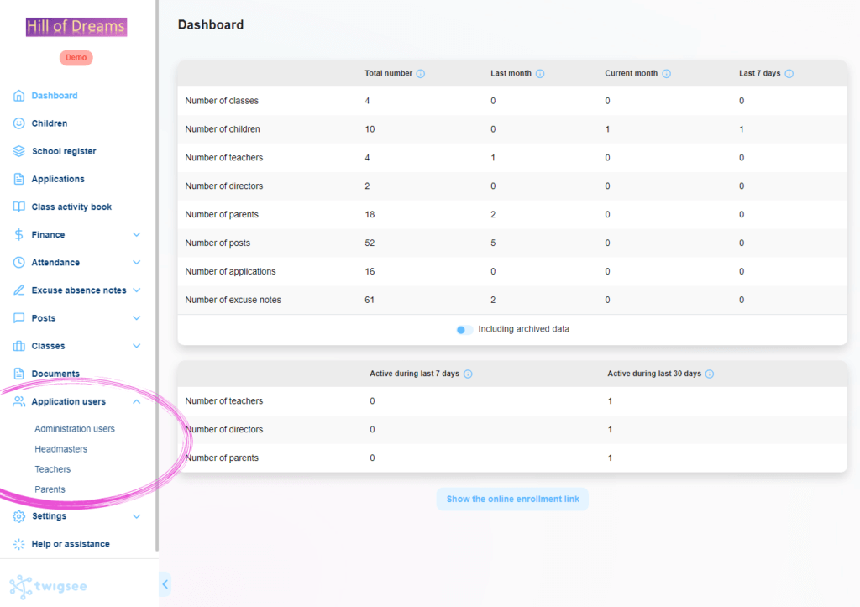Click the Including archived data label
The height and width of the screenshot is (607, 860).
524,329
